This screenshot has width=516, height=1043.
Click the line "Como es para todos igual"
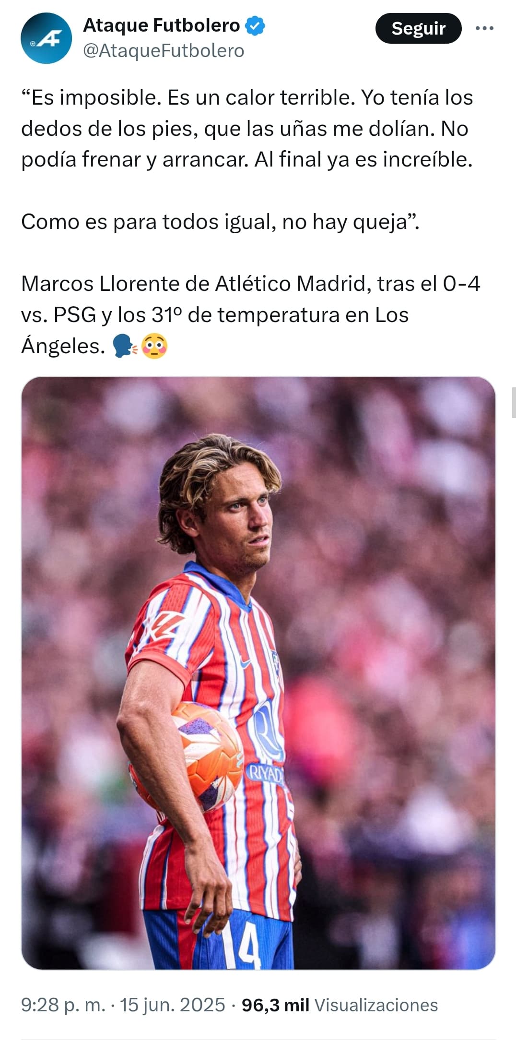220,222
